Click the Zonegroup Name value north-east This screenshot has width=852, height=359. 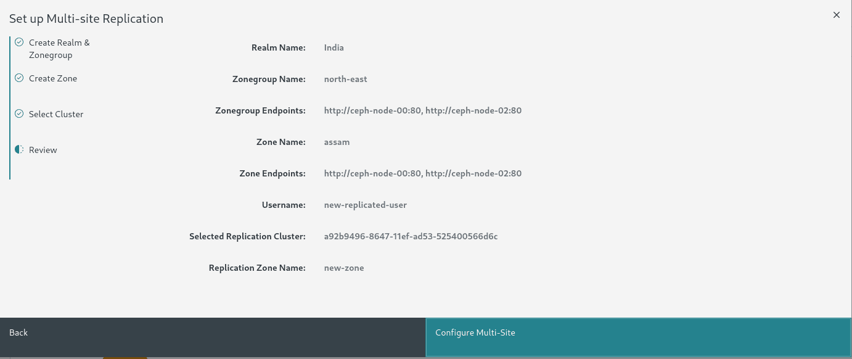pos(345,79)
